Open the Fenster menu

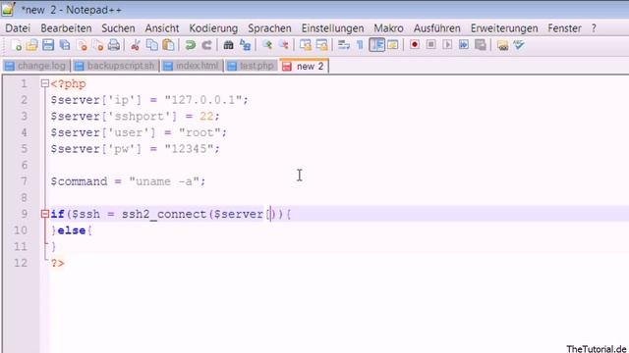[564, 28]
